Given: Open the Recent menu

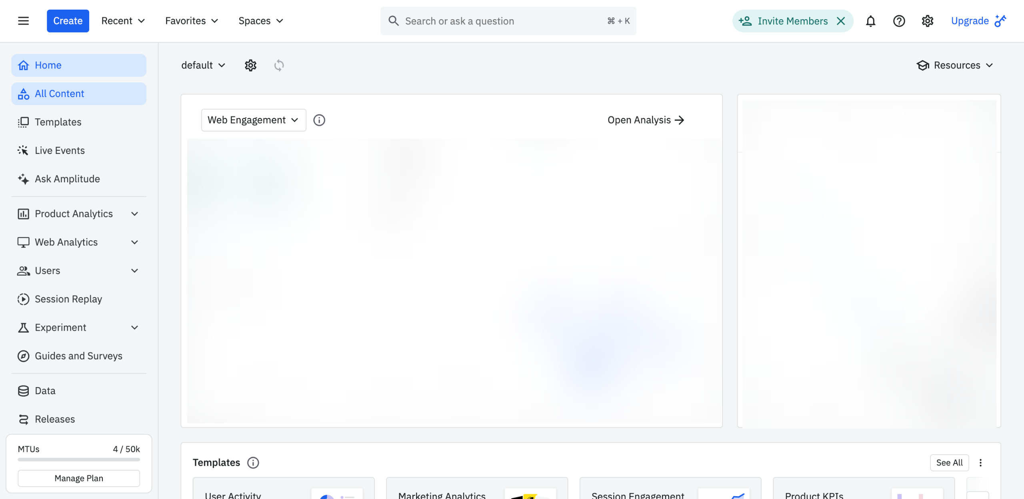Looking at the screenshot, I should coord(123,21).
